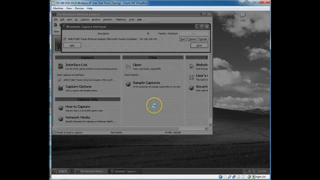Click the 'No Packets' status bar text
Image resolution: width=320 pixels, height=180 pixels.
116,132
